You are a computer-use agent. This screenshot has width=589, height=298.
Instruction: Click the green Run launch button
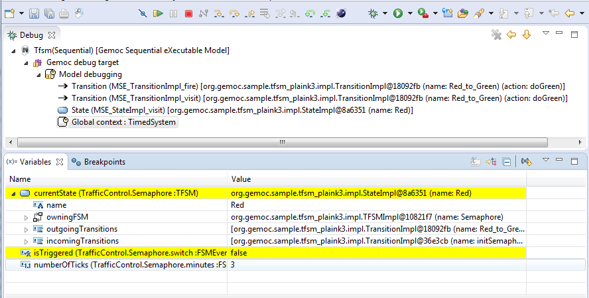[x=398, y=13]
